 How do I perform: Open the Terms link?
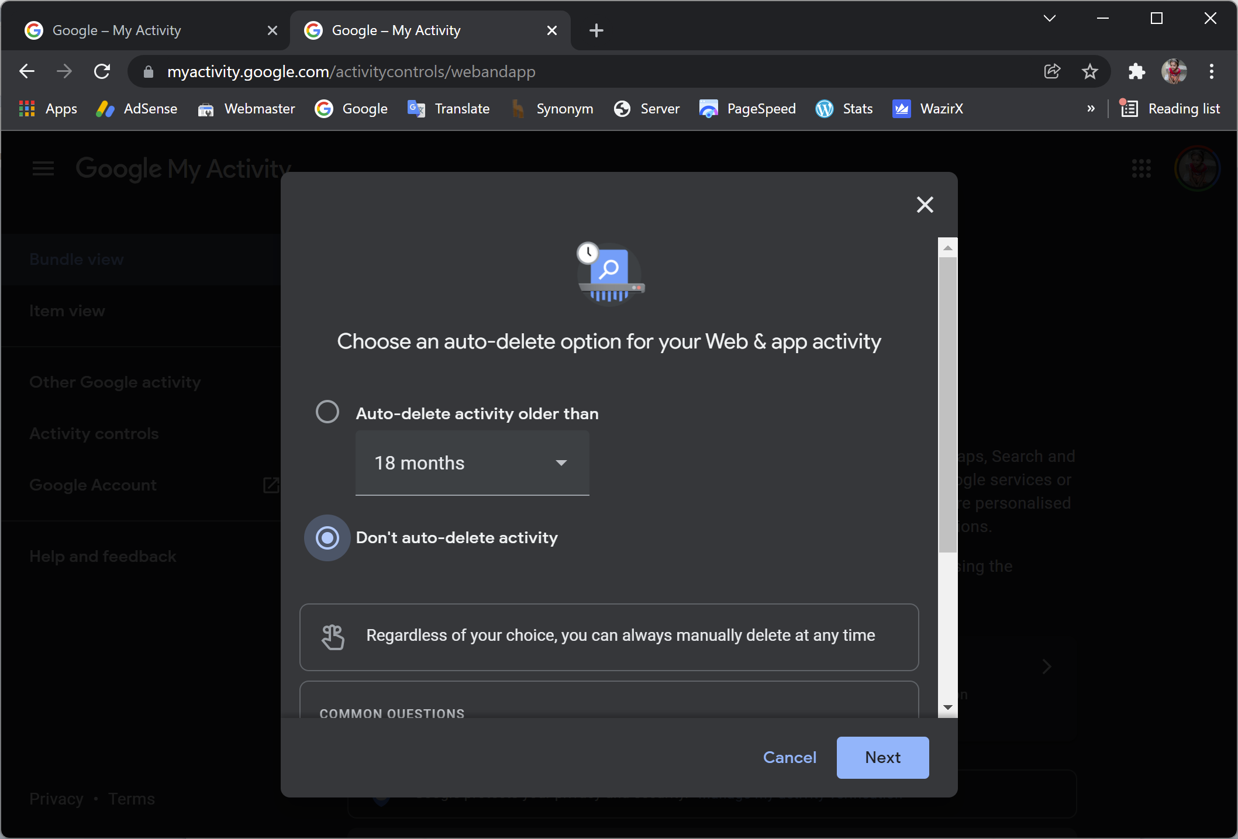132,799
